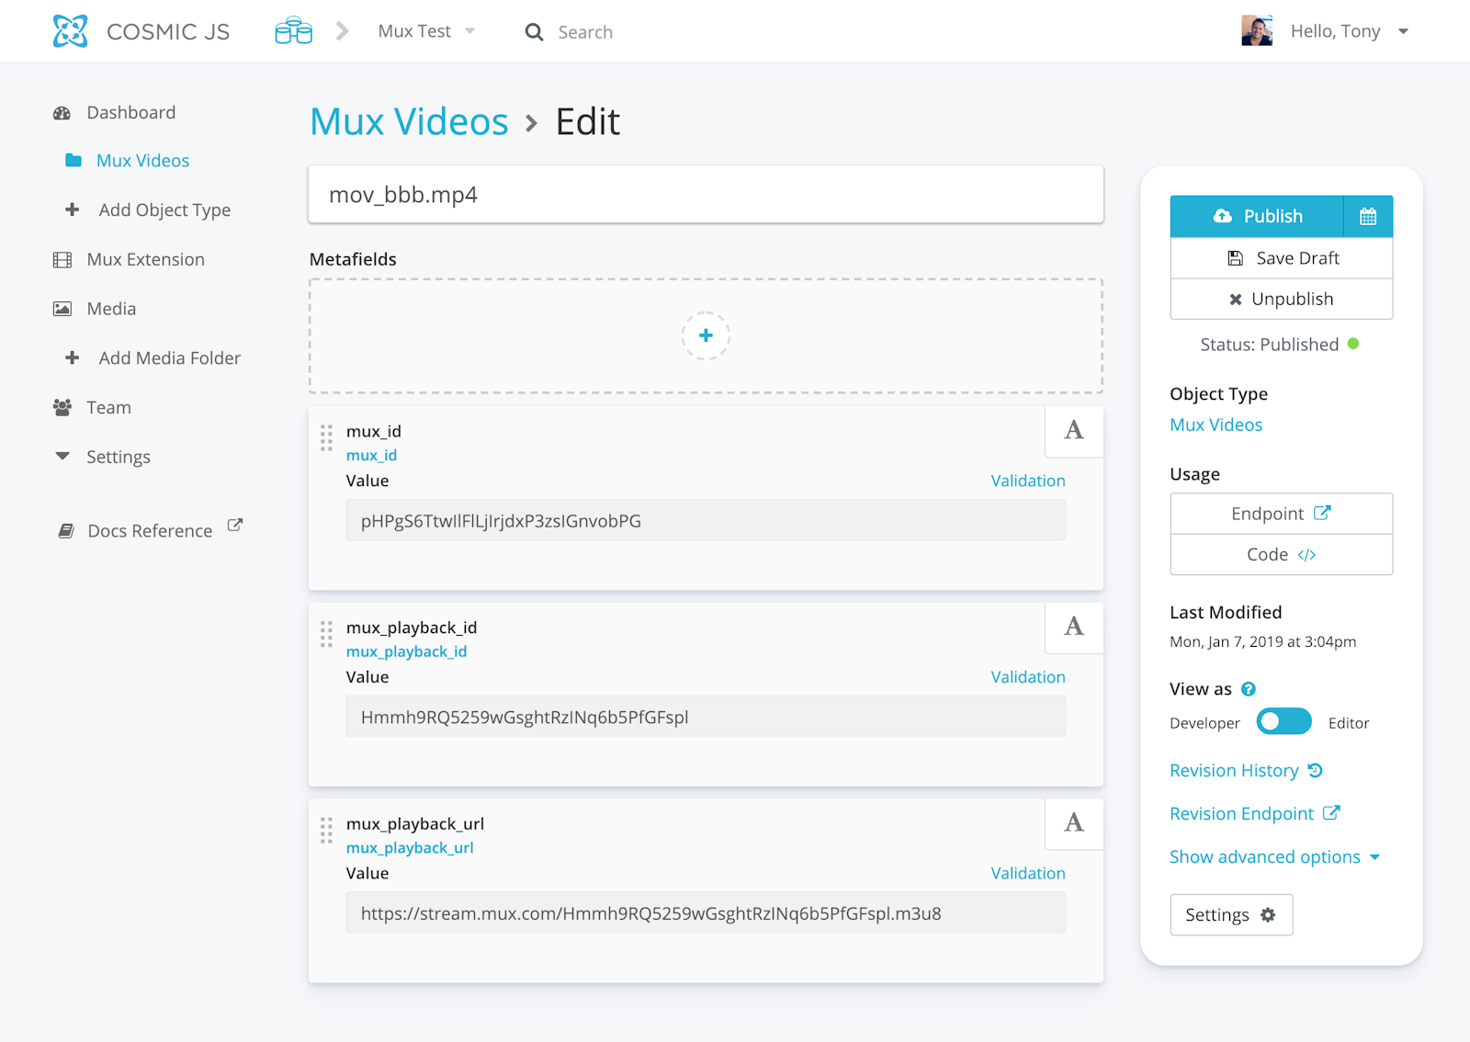Open Docs Reference link
The image size is (1470, 1042).
(x=150, y=530)
